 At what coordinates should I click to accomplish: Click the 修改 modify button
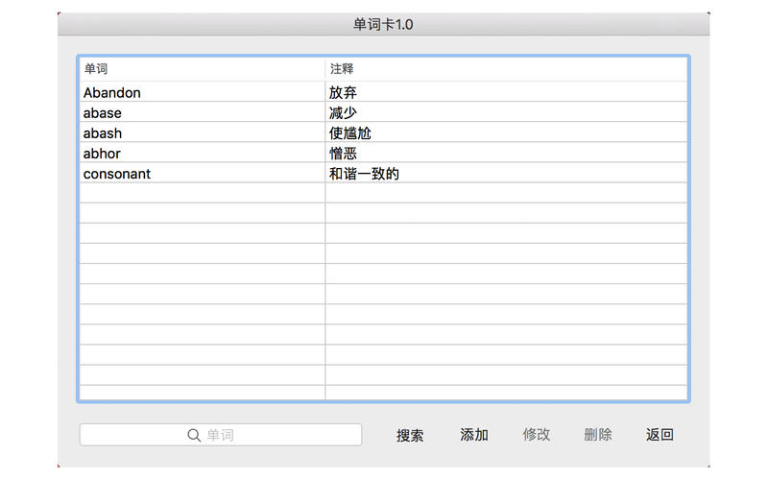(x=537, y=435)
